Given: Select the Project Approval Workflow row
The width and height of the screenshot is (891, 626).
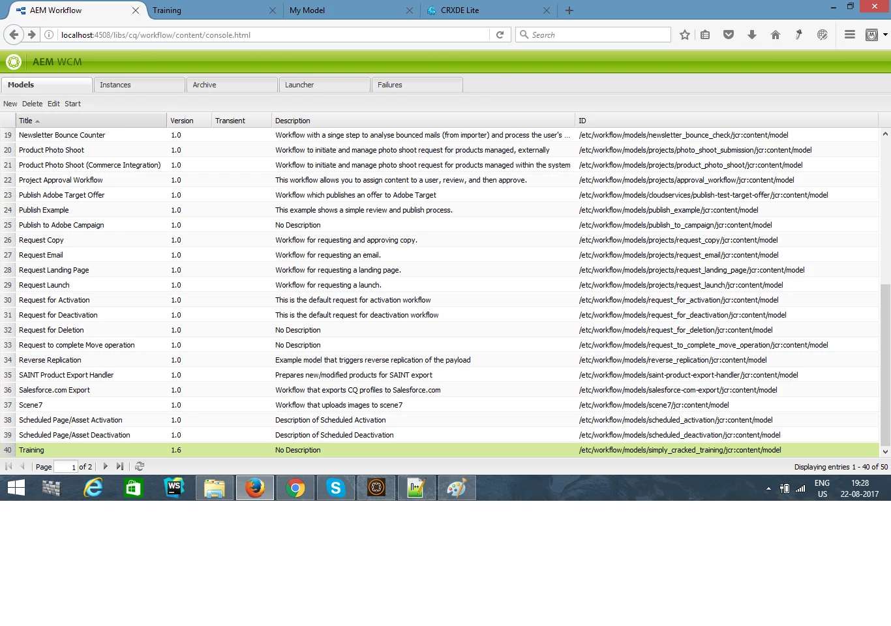Looking at the screenshot, I should click(x=440, y=180).
